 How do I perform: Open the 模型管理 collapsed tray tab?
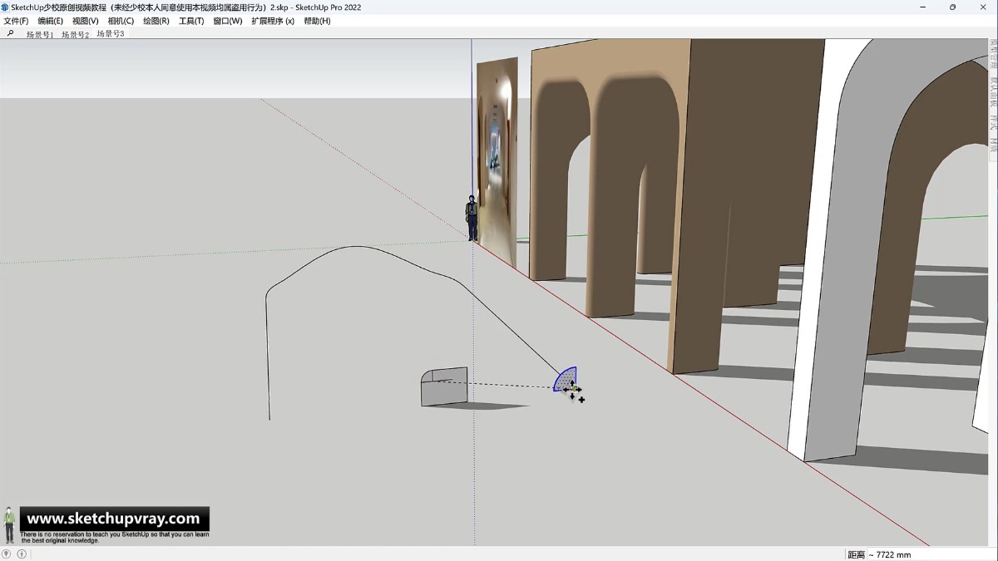click(x=993, y=55)
